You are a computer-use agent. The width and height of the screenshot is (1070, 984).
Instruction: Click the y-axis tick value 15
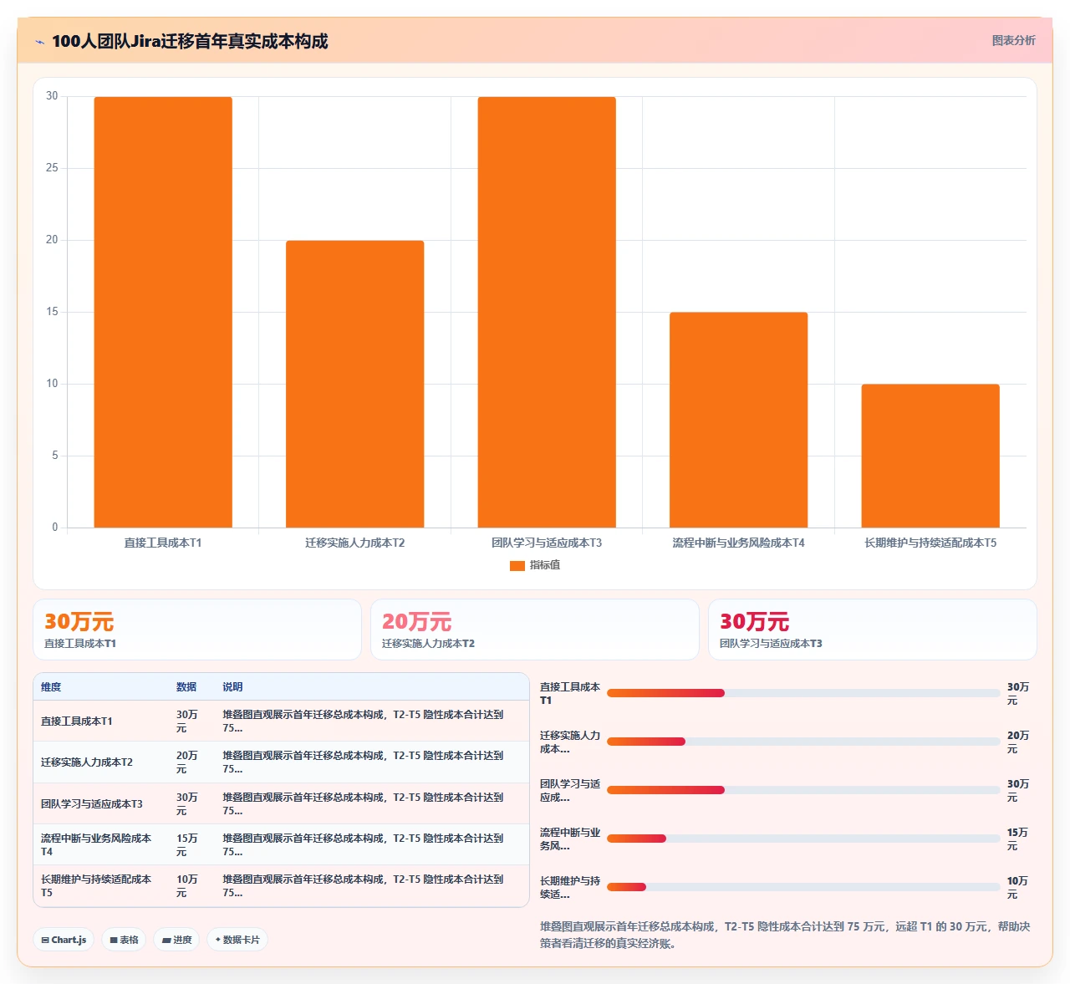click(x=52, y=312)
